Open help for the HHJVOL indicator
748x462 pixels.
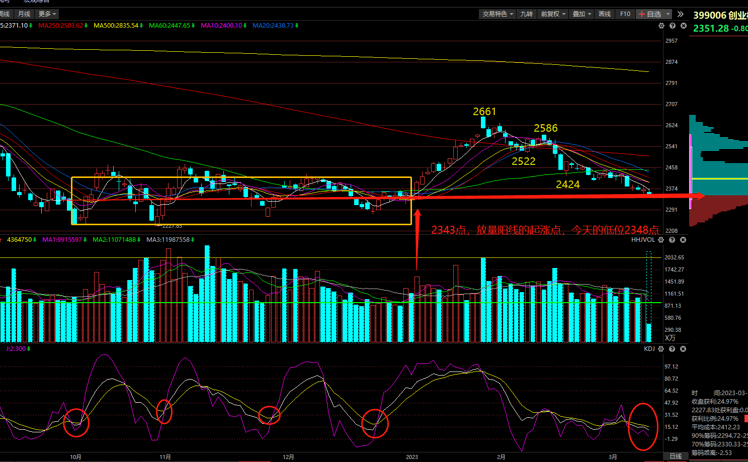[672, 240]
